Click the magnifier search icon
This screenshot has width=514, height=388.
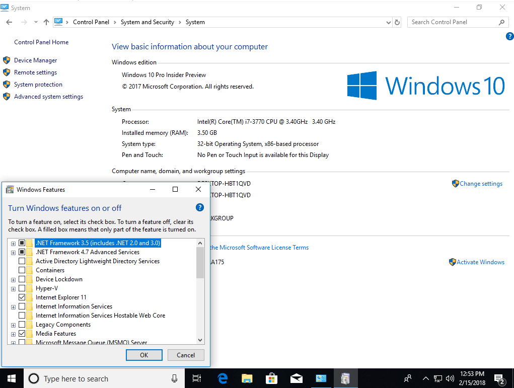click(x=501, y=22)
